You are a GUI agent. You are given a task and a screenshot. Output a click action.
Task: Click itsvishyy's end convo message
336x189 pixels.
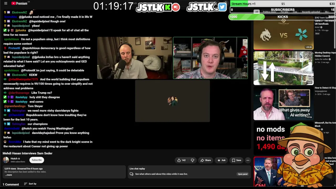pos(24,102)
